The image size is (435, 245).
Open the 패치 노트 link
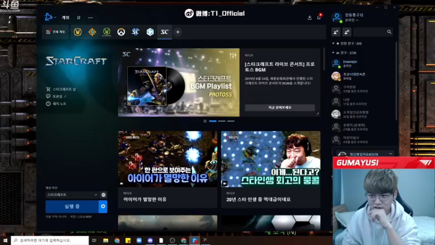click(x=59, y=103)
